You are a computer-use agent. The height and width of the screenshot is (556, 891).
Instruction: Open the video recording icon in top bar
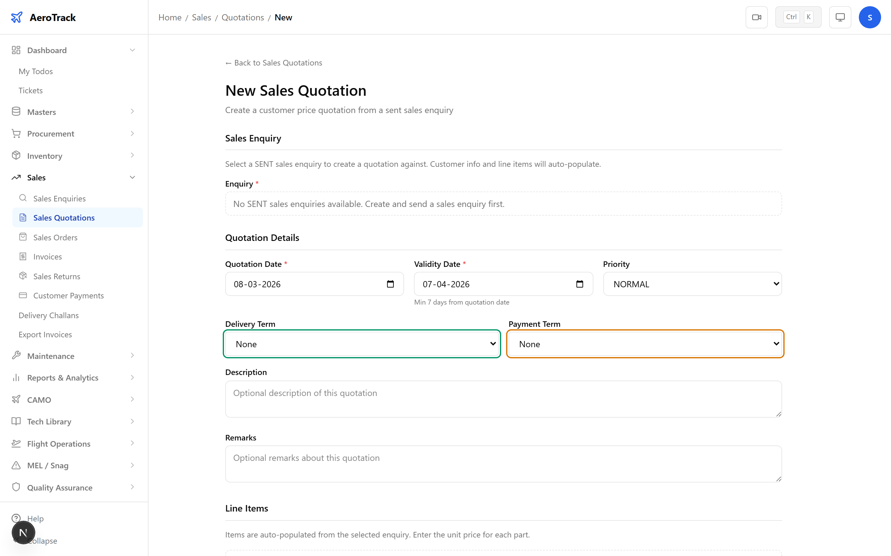(757, 17)
